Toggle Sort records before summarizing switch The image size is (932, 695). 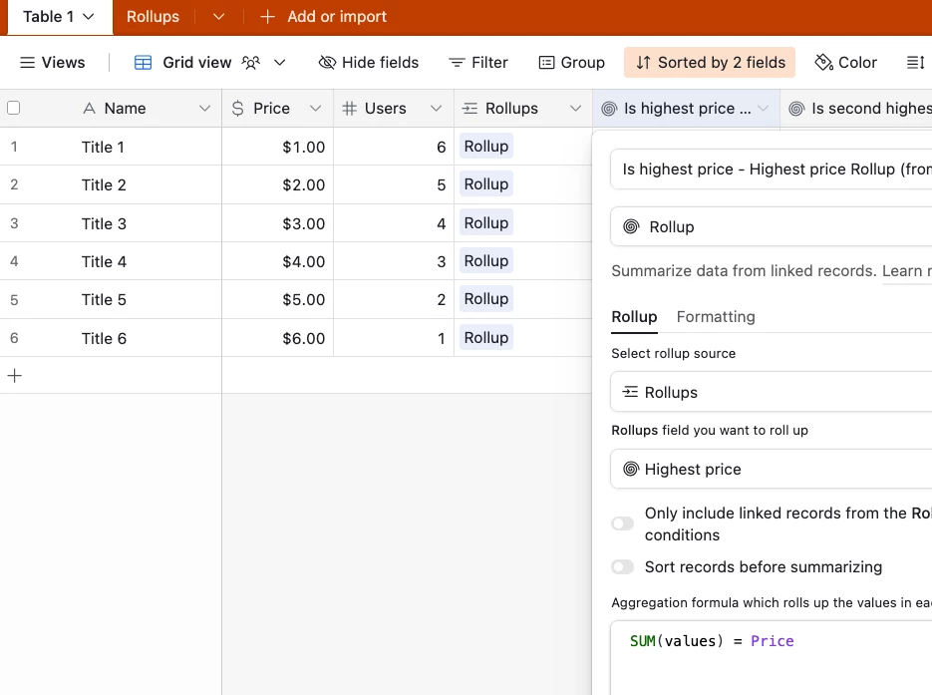[622, 567]
